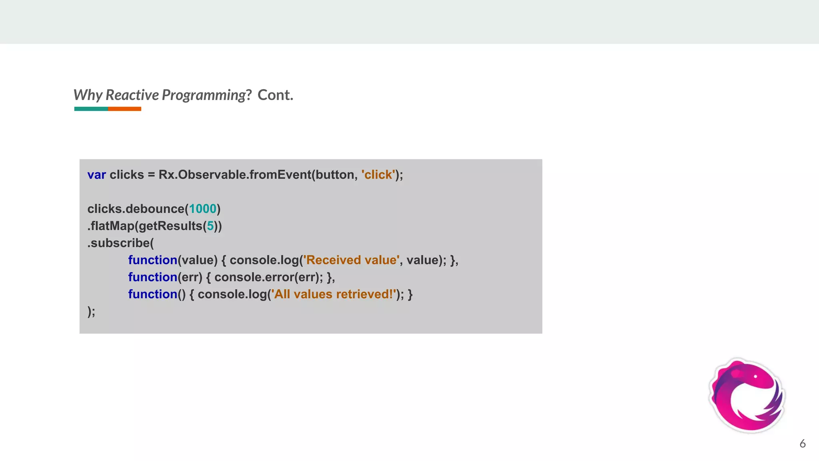Click the orange underline bar segment
The width and height of the screenshot is (819, 461).
124,109
